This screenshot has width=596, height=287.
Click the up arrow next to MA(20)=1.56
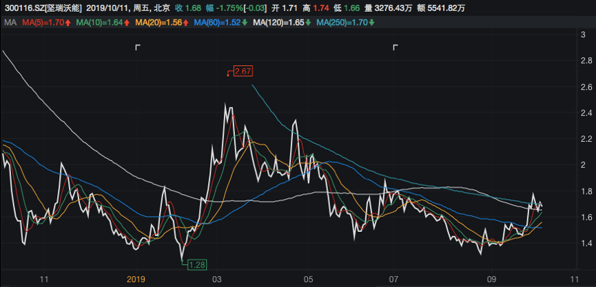point(185,23)
